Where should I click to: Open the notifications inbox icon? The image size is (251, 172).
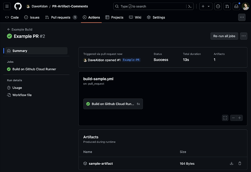click(x=236, y=6)
